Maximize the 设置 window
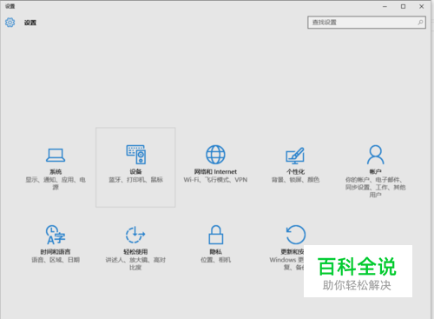This screenshot has width=434, height=319. click(403, 6)
